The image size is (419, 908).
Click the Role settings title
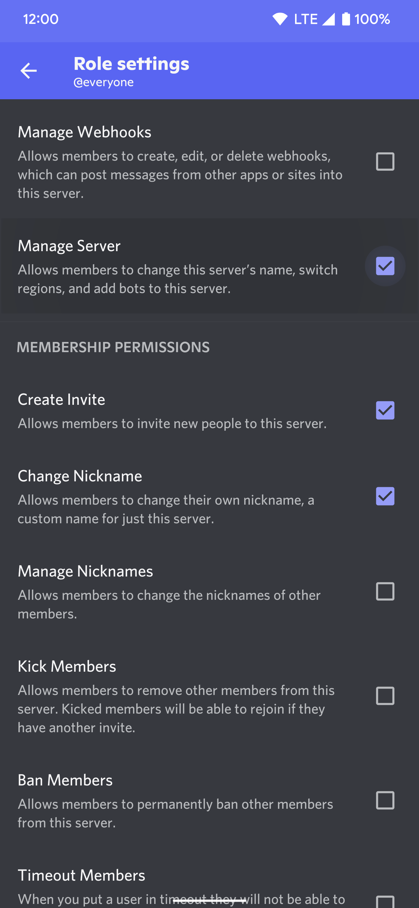(x=131, y=63)
